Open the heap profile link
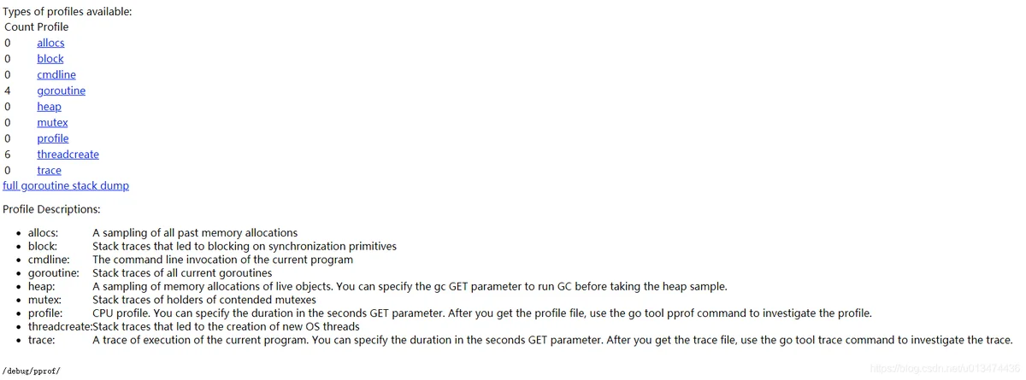Image resolution: width=1026 pixels, height=380 pixels. tap(49, 107)
